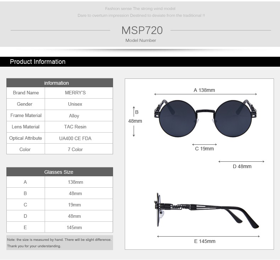Click the 'A 138mm' diagram label
This screenshot has height=260, width=280.
(204, 90)
